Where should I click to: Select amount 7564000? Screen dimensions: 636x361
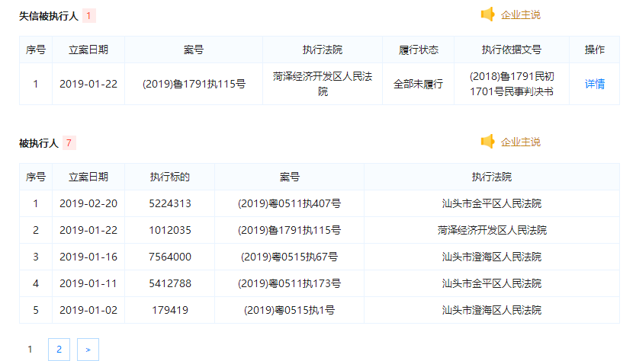click(x=170, y=257)
